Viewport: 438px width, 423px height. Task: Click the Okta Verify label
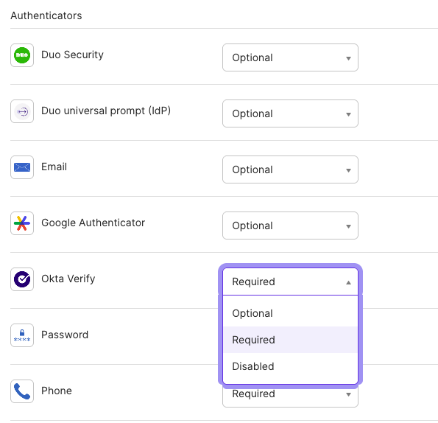[x=68, y=279]
